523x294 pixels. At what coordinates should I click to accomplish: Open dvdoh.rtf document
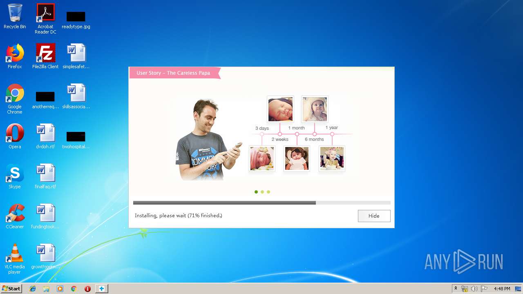(45, 136)
